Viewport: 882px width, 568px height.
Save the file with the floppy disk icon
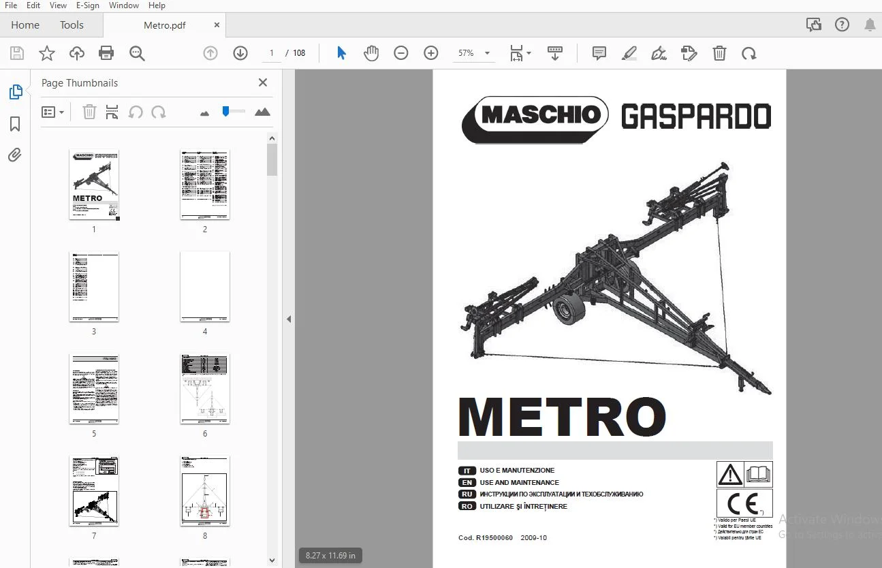coord(17,53)
